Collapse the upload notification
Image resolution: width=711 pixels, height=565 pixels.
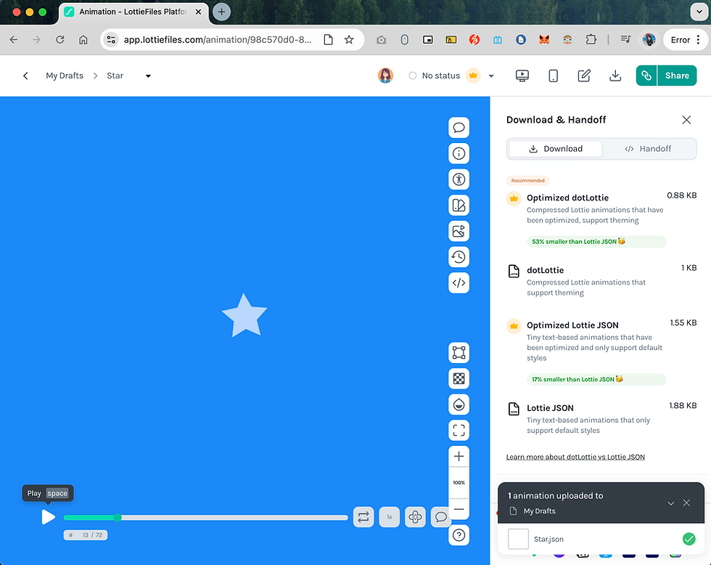(x=670, y=503)
